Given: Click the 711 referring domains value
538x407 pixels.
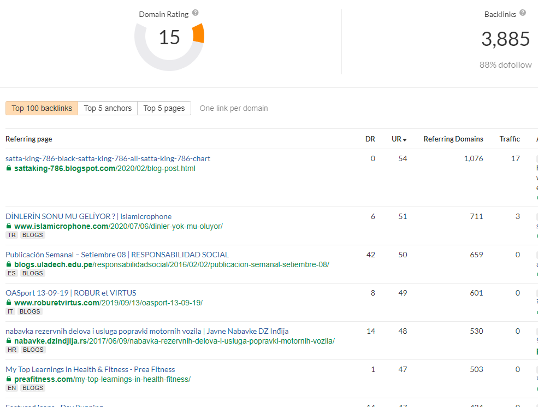Looking at the screenshot, I should click(477, 216).
